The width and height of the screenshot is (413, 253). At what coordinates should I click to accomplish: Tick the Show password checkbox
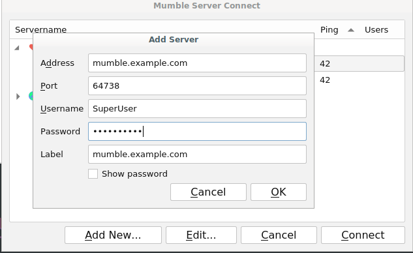(93, 173)
